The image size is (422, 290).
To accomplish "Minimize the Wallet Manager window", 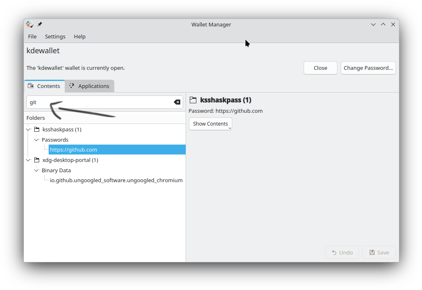I will (x=373, y=24).
